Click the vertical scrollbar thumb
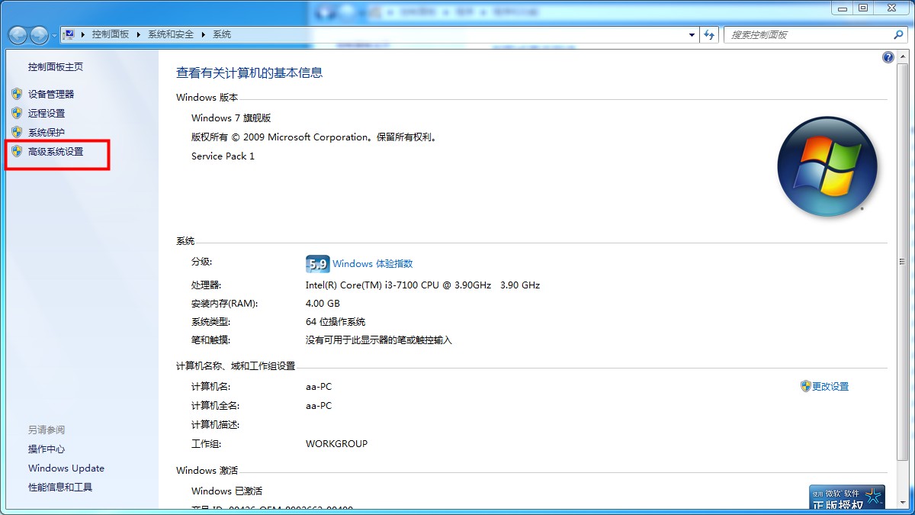The height and width of the screenshot is (515, 915). (x=903, y=262)
